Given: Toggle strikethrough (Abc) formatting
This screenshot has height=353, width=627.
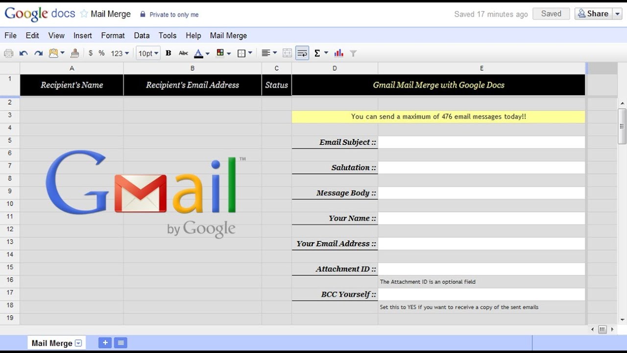Looking at the screenshot, I should (183, 53).
